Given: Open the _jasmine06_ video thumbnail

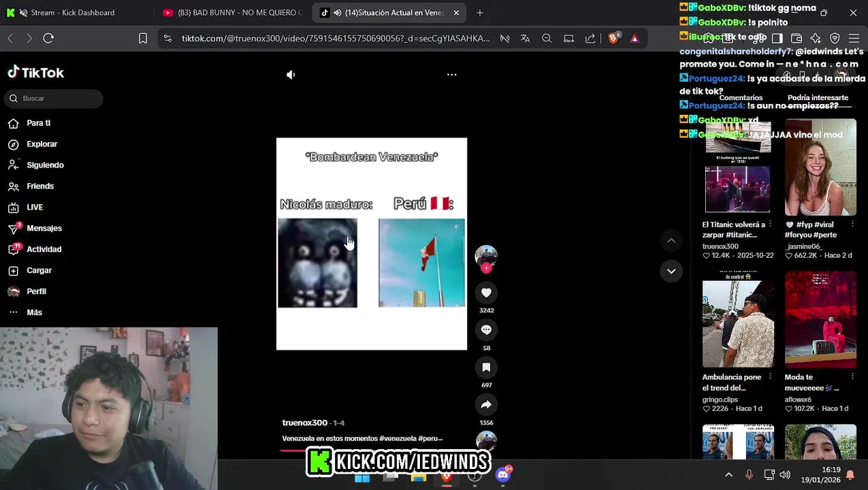Looking at the screenshot, I should coord(820,167).
